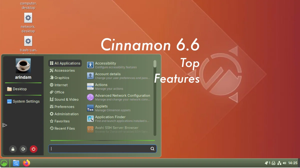Click the Cinnamon menu launcher icon
Viewport: 300px width, 168px height.
[x=4, y=163]
